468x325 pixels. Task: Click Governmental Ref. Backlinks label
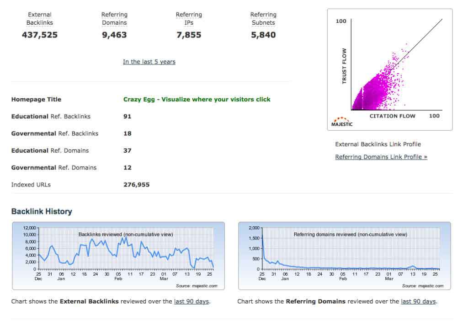(x=55, y=133)
